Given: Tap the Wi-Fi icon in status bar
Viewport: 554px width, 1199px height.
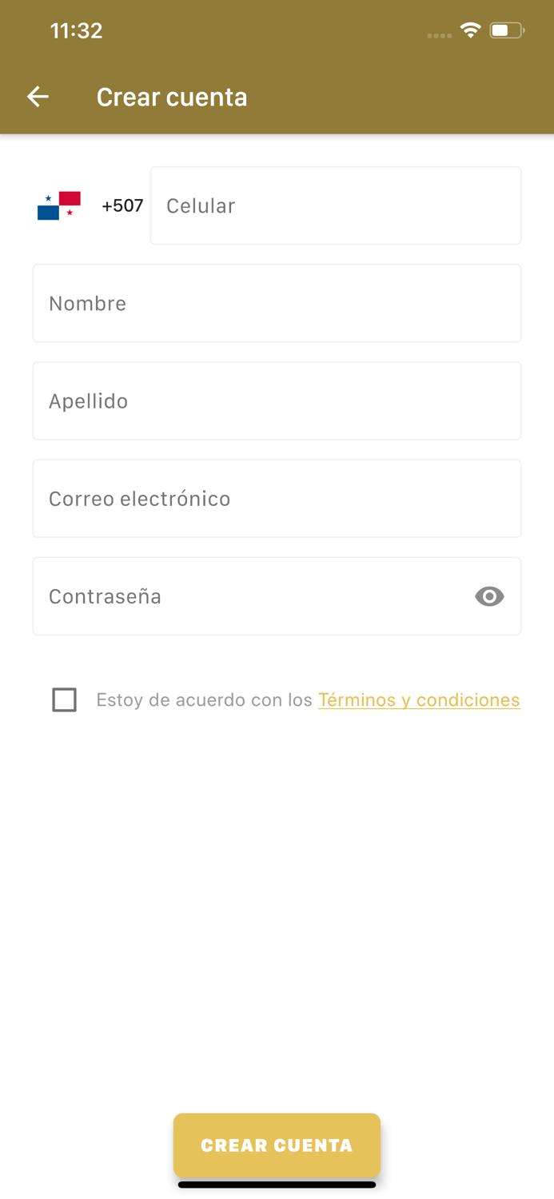Looking at the screenshot, I should click(470, 29).
